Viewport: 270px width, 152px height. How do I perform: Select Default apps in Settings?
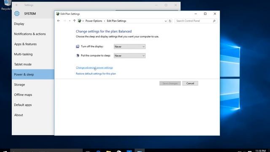click(x=33, y=105)
